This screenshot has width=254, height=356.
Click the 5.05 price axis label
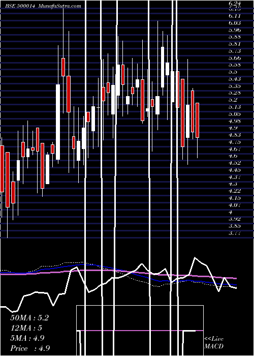(x=234, y=114)
